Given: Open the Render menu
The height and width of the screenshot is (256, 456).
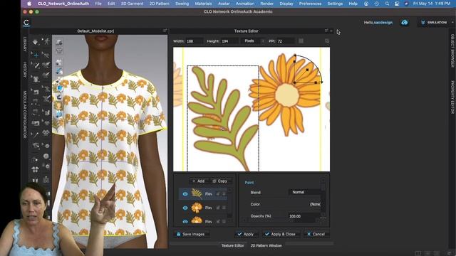Looking at the screenshot, I should click(x=266, y=4).
